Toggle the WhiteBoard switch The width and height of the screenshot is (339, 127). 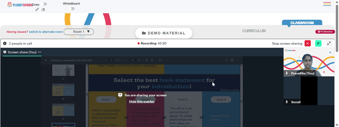click(x=72, y=9)
